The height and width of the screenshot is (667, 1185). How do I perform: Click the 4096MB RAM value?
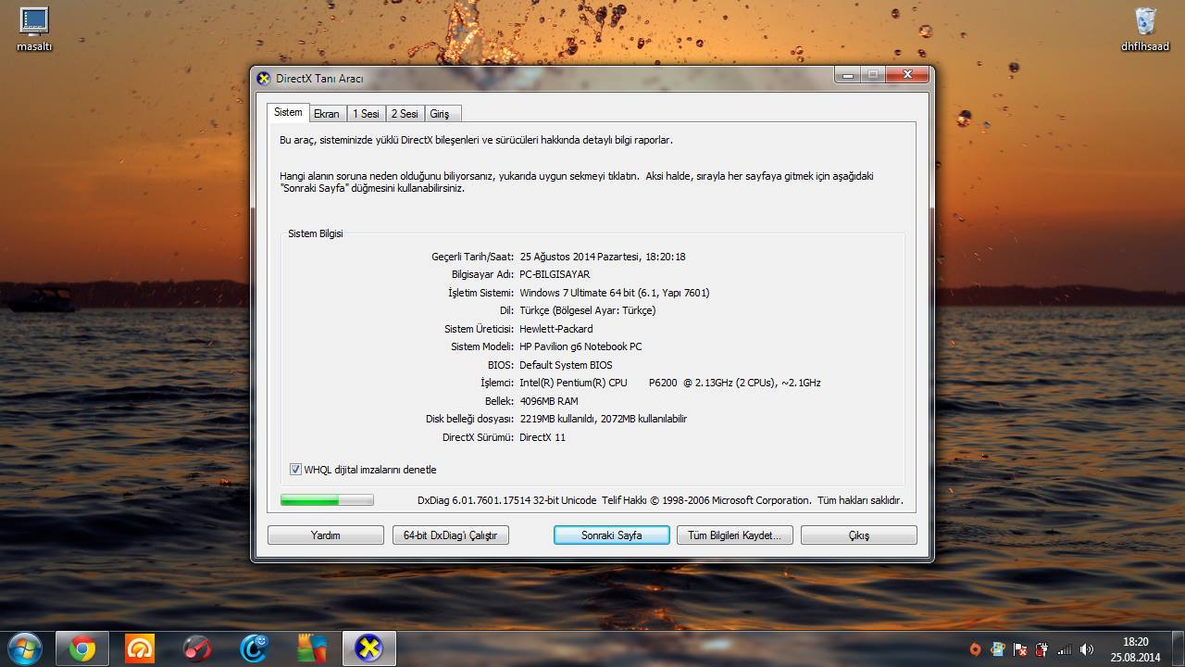pyautogui.click(x=549, y=401)
